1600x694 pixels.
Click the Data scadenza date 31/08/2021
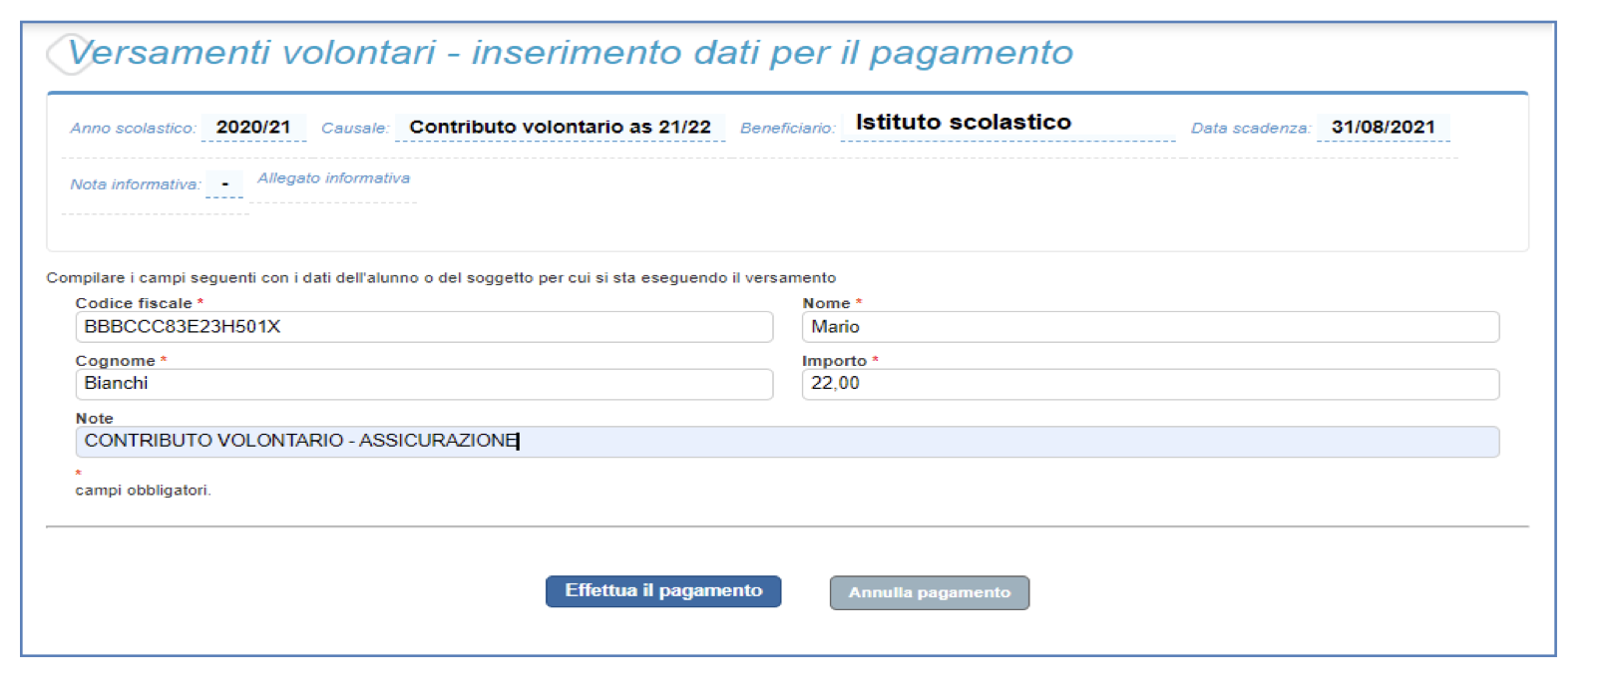point(1383,128)
